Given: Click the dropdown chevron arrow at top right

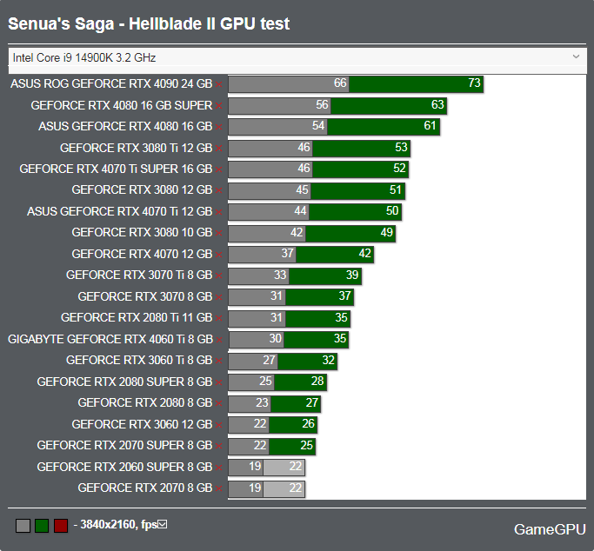Looking at the screenshot, I should pyautogui.click(x=576, y=56).
